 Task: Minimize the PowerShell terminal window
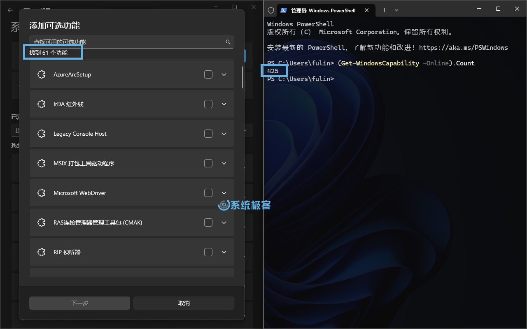479,9
